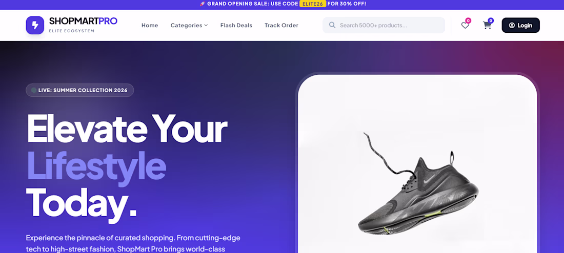The height and width of the screenshot is (253, 564).
Task: Click the ShopMartPro brand name
Action: [x=83, y=21]
